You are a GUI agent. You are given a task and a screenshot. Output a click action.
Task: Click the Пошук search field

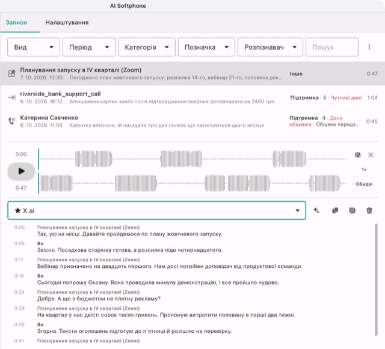[x=332, y=47]
